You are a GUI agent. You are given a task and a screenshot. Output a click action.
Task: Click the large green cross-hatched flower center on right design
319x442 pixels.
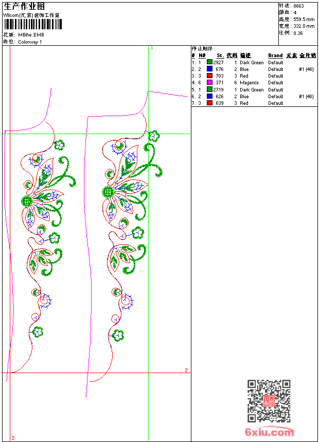[108, 192]
